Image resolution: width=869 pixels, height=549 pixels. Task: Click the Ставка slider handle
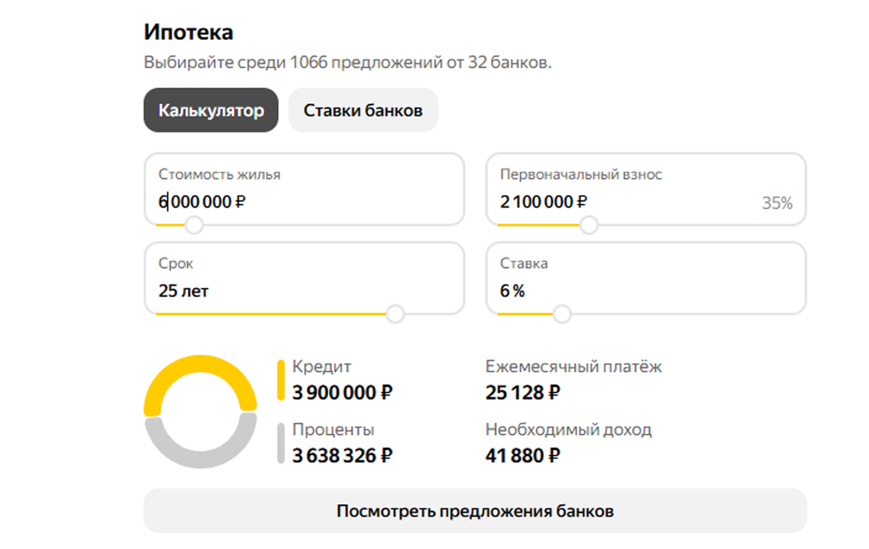coord(562,314)
